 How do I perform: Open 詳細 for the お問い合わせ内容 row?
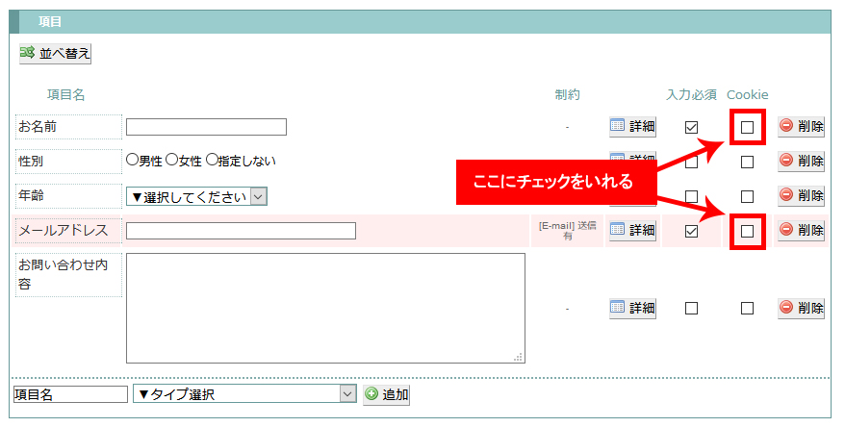632,308
